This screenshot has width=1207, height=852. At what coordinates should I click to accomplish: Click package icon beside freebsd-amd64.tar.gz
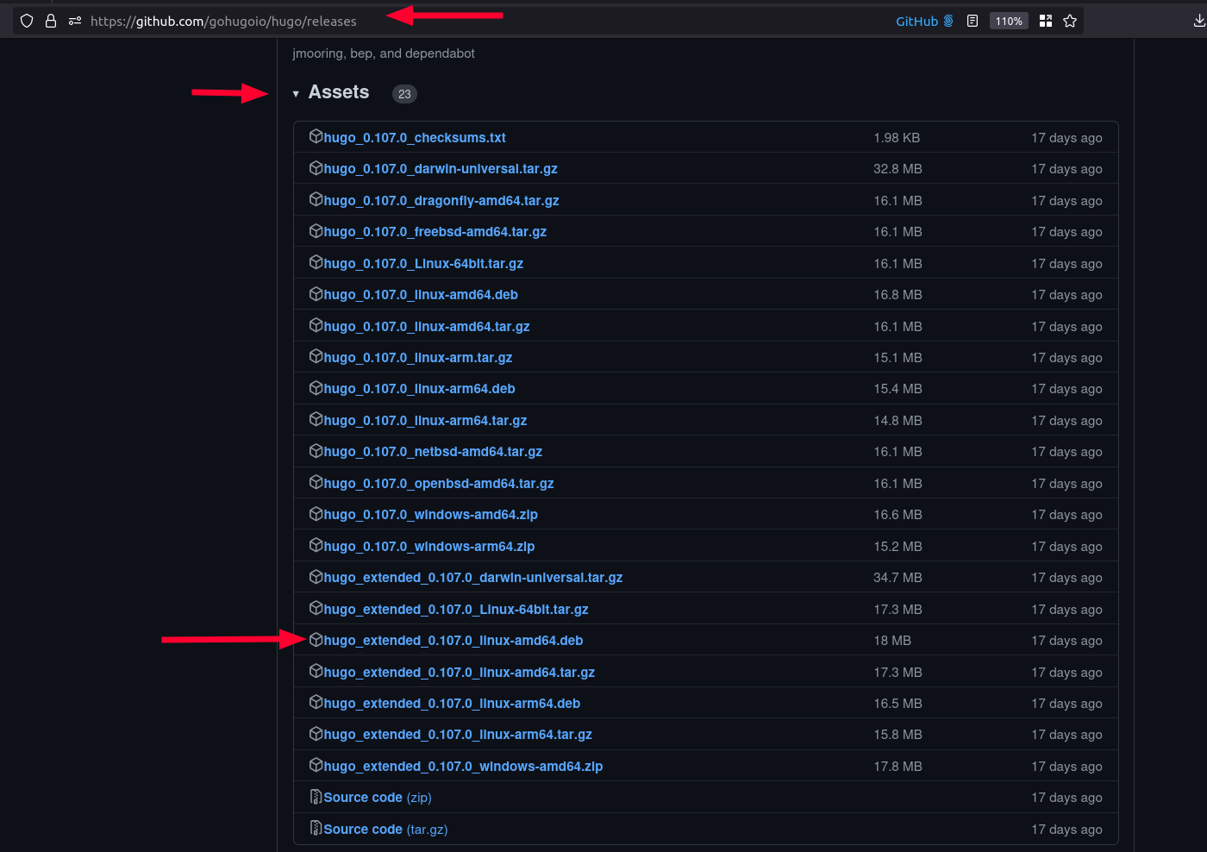pyautogui.click(x=316, y=230)
